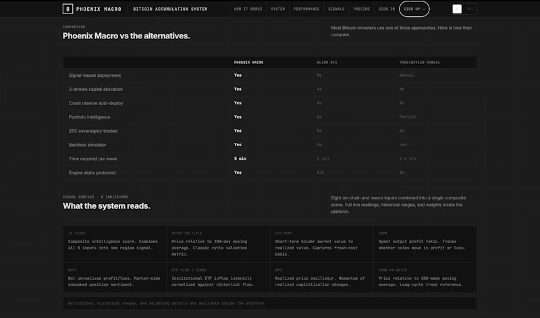This screenshot has width=540, height=318.
Task: Select the white night-mode theme button
Action: [457, 9]
